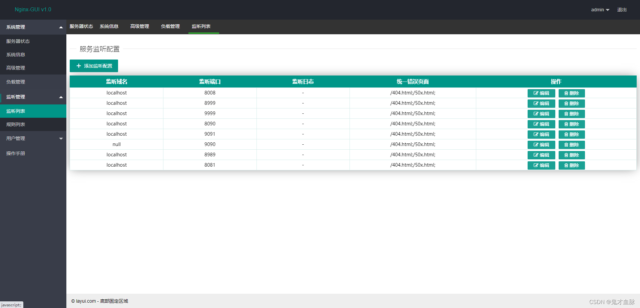Image resolution: width=640 pixels, height=308 pixels.
Task: Open the admin user dropdown
Action: click(x=600, y=10)
